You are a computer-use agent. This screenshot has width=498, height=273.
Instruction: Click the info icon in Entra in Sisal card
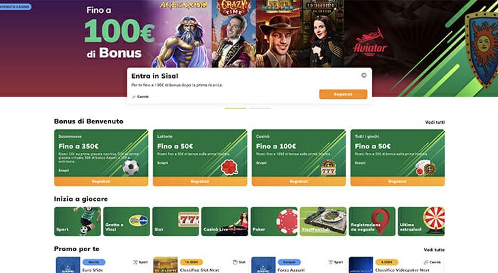click(364, 75)
